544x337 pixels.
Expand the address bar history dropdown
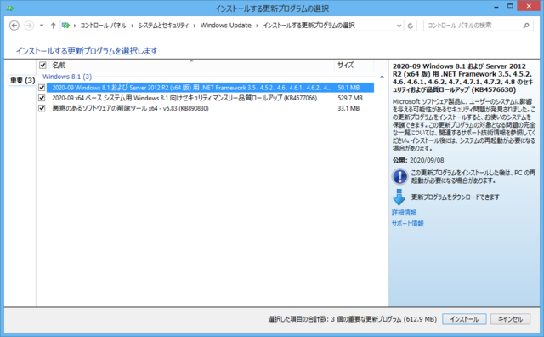[x=399, y=26]
